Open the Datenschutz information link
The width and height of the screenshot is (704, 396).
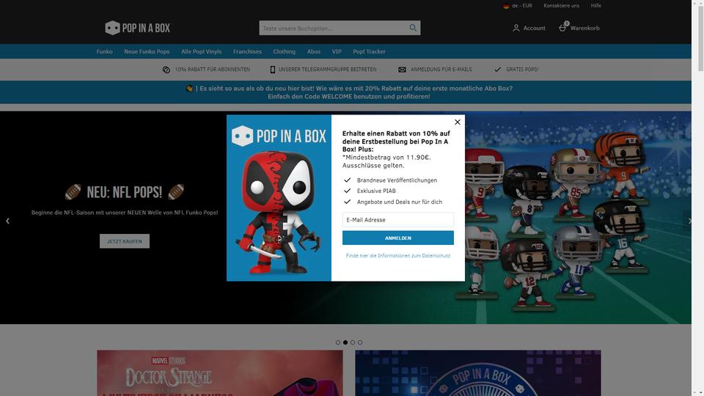point(397,255)
